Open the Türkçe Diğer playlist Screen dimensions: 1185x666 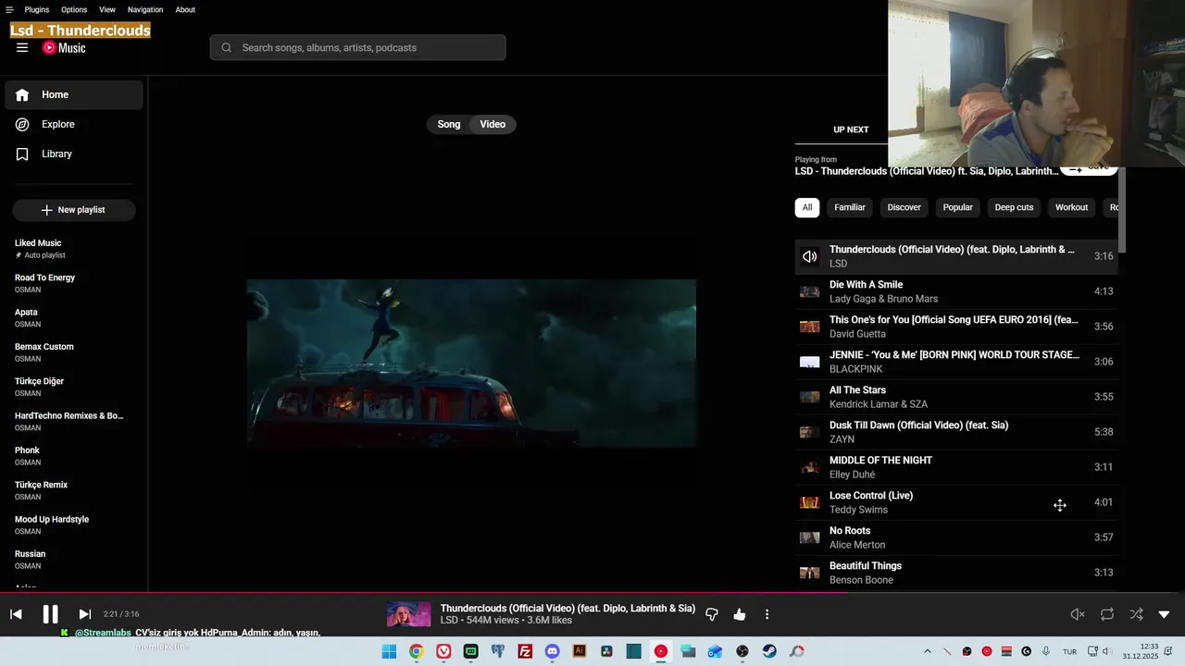(x=74, y=387)
